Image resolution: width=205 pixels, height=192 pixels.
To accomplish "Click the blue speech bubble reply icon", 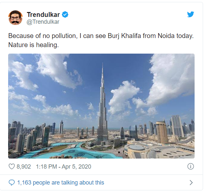I will [12, 183].
